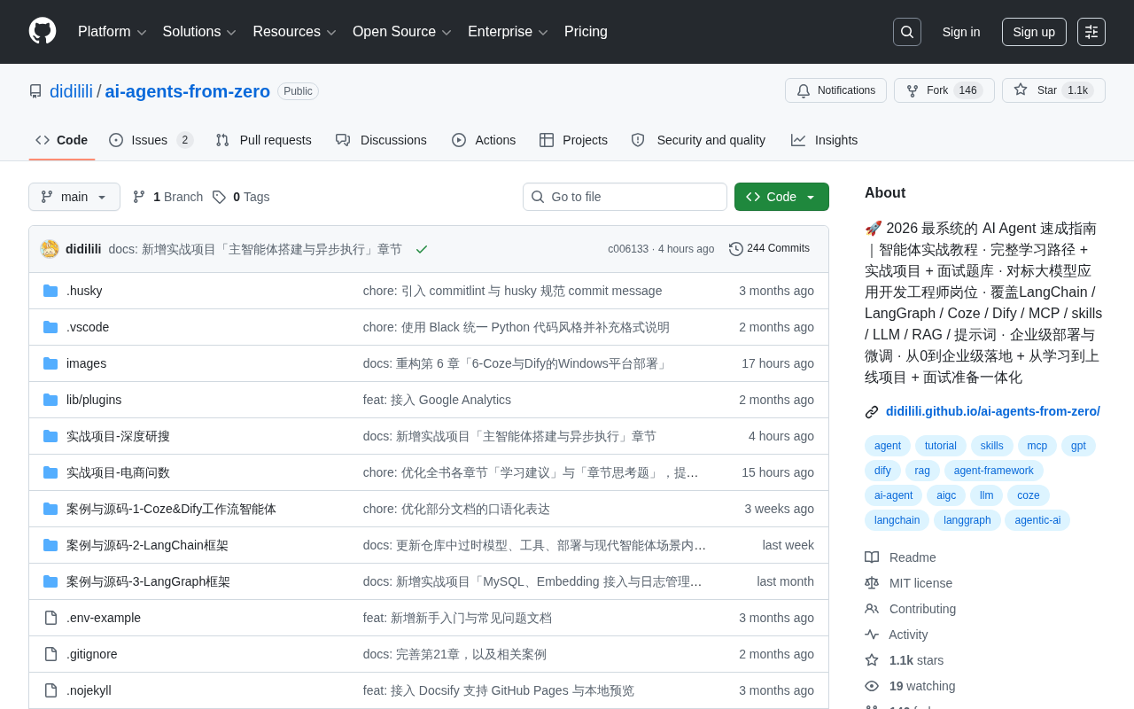Open Google Analytics commit message link
1134x709 pixels.
coord(437,400)
